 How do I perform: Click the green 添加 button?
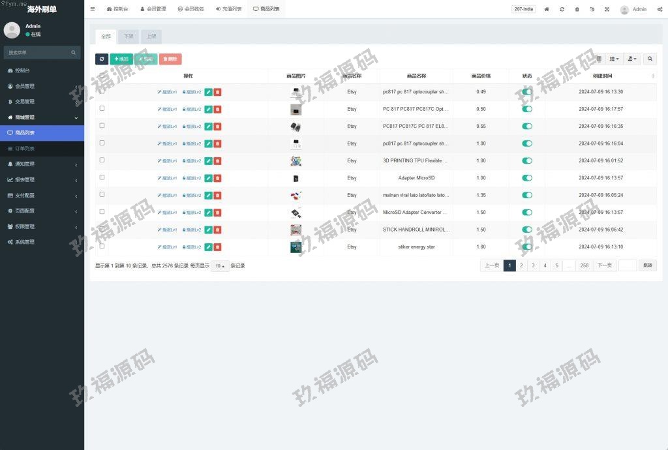[121, 59]
